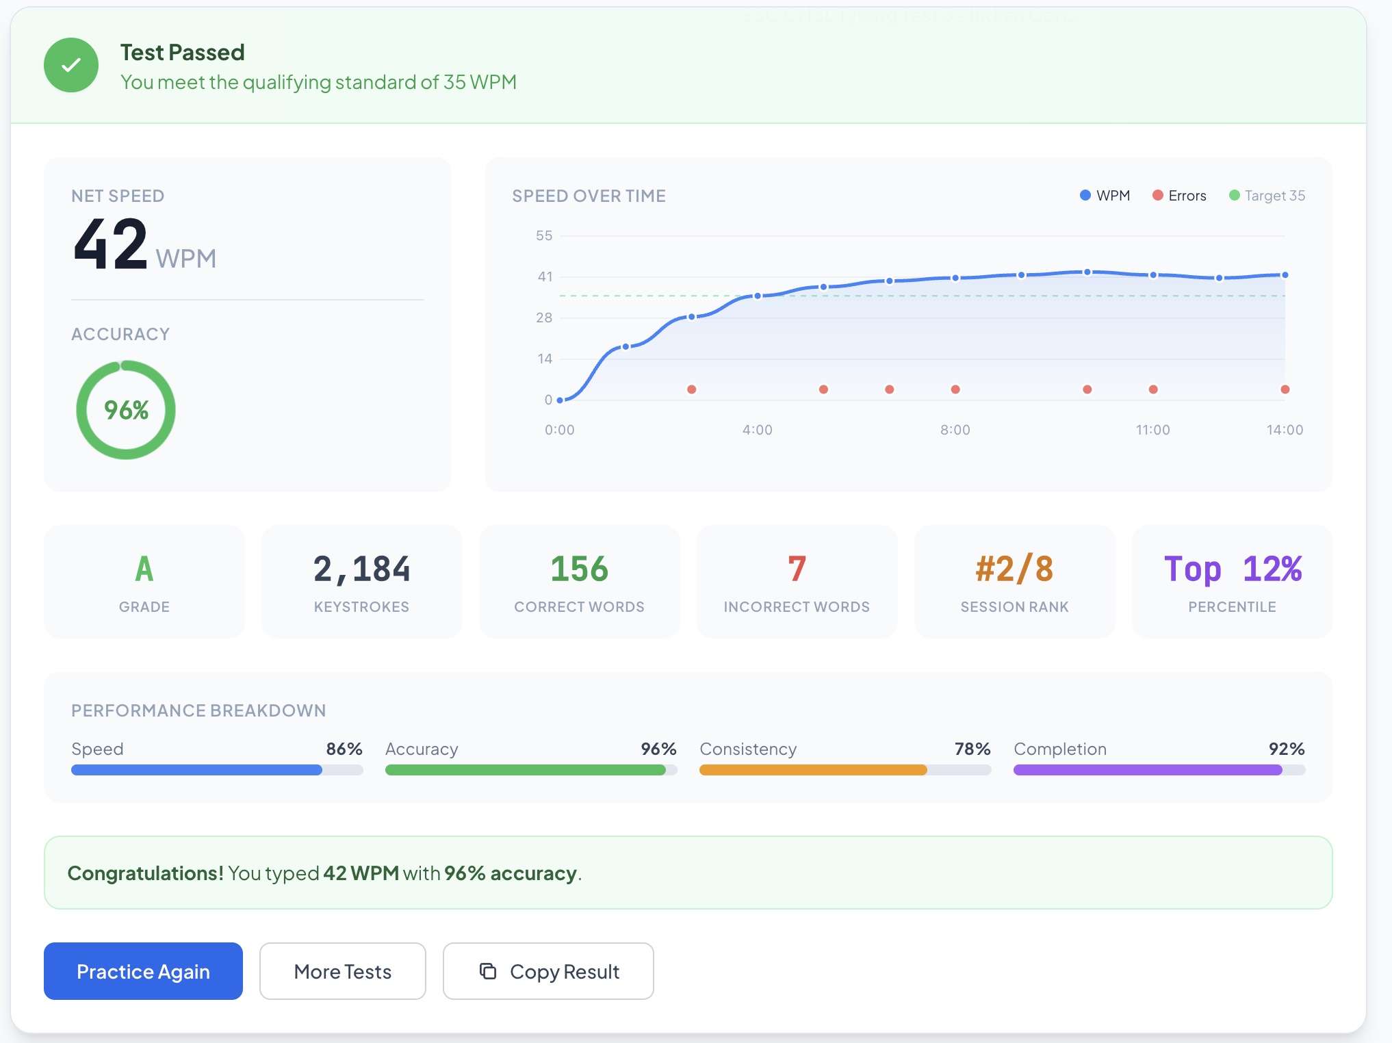Click the red error marker at 14:00
Image resolution: width=1392 pixels, height=1043 pixels.
1285,389
